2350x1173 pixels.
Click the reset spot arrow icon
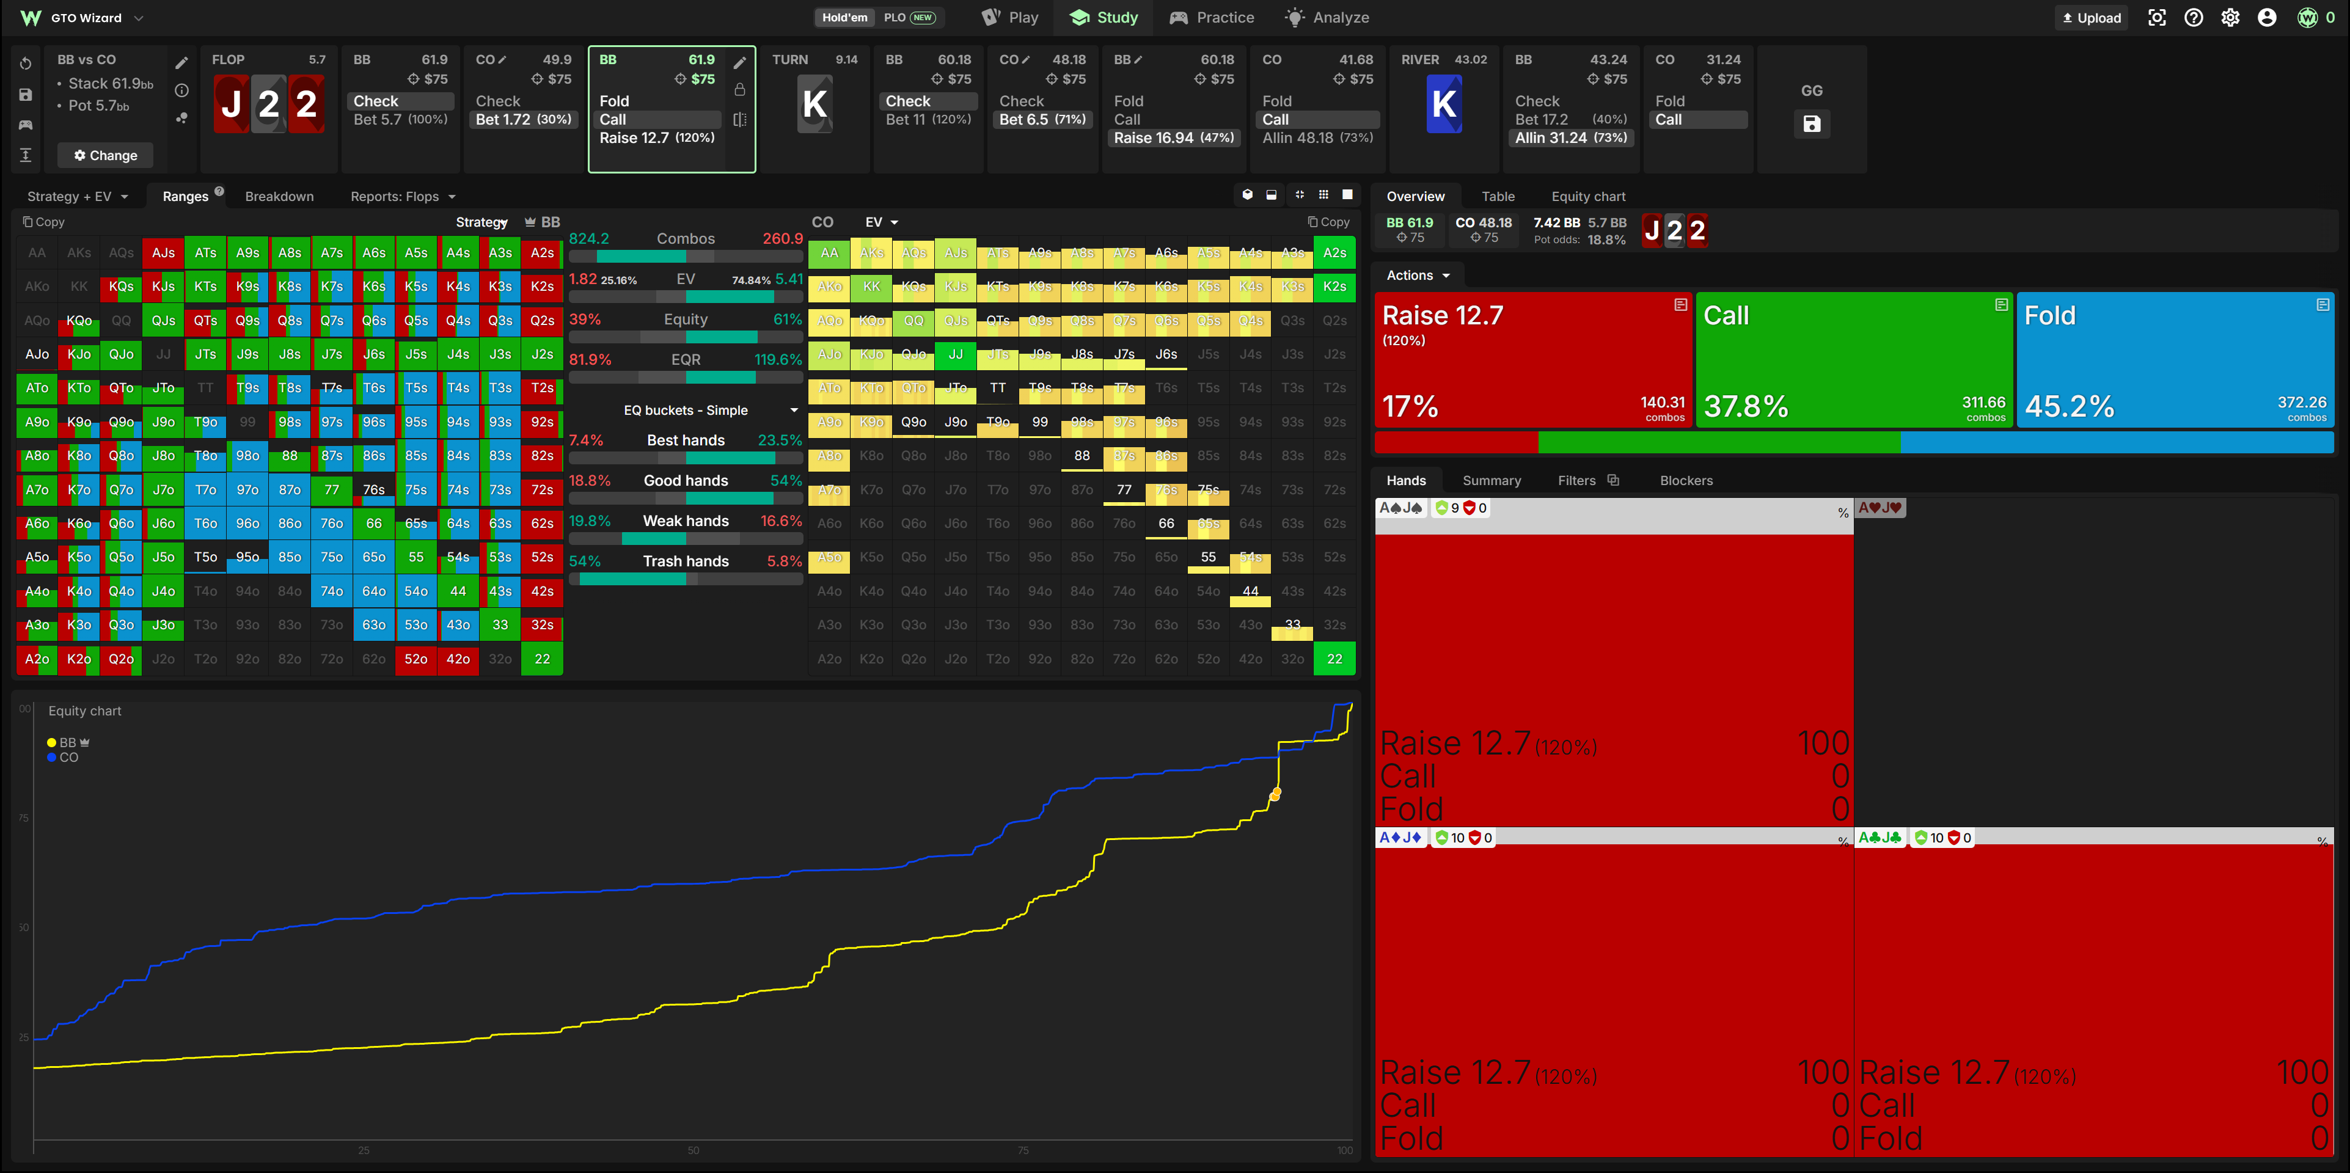(26, 63)
